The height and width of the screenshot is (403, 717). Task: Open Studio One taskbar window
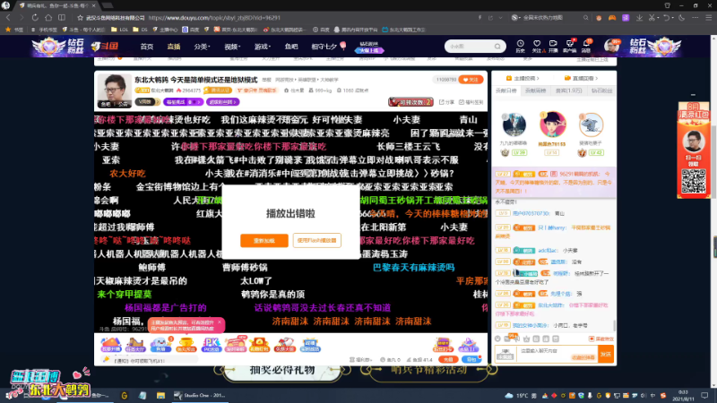[199, 395]
